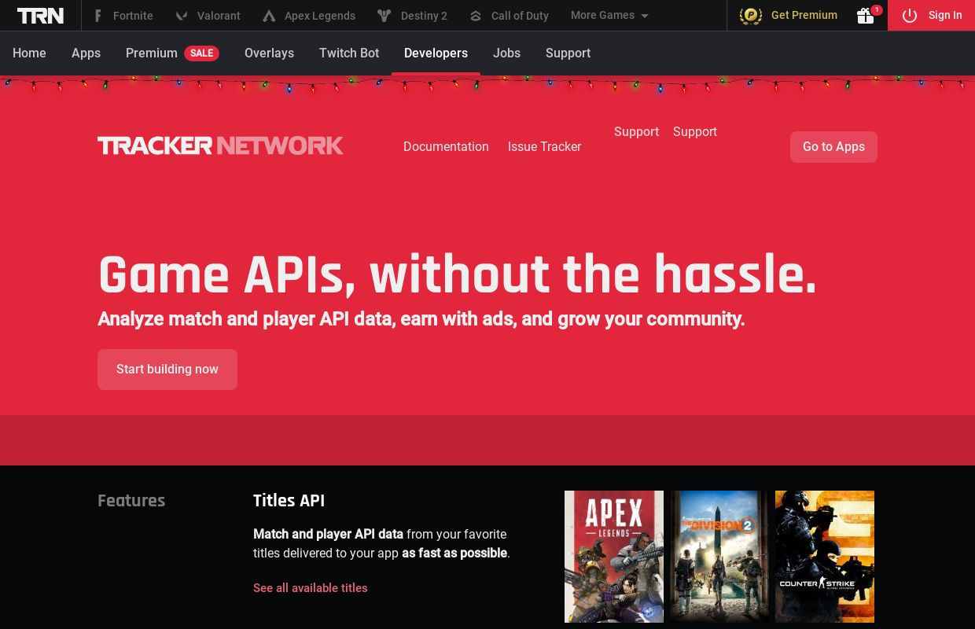Viewport: 975px width, 629px height.
Task: Open Fortnite from the top games bar
Action: point(123,16)
